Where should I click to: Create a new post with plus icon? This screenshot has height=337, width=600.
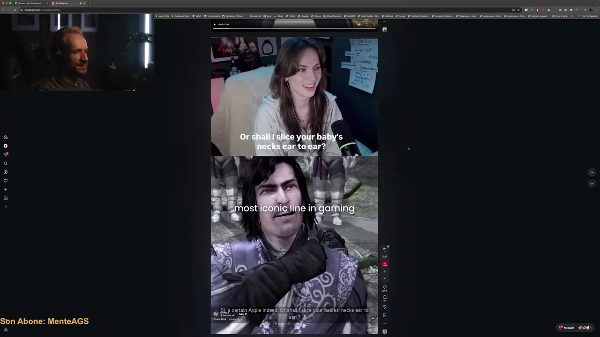pos(6,190)
